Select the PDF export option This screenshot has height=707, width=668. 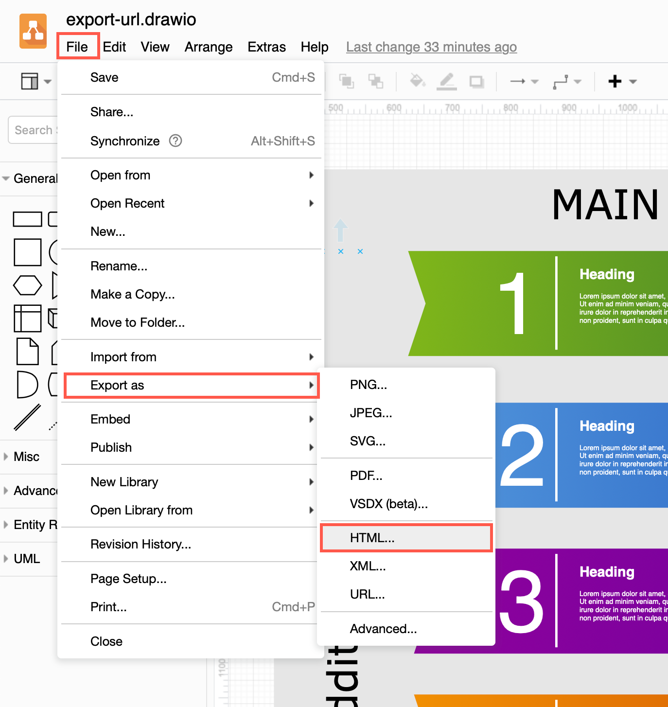(x=367, y=476)
